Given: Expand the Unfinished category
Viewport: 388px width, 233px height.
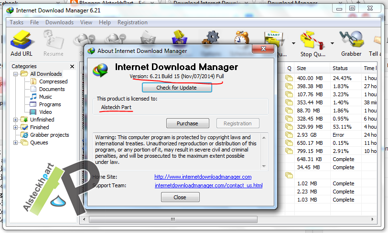Looking at the screenshot, I should click(15, 120).
